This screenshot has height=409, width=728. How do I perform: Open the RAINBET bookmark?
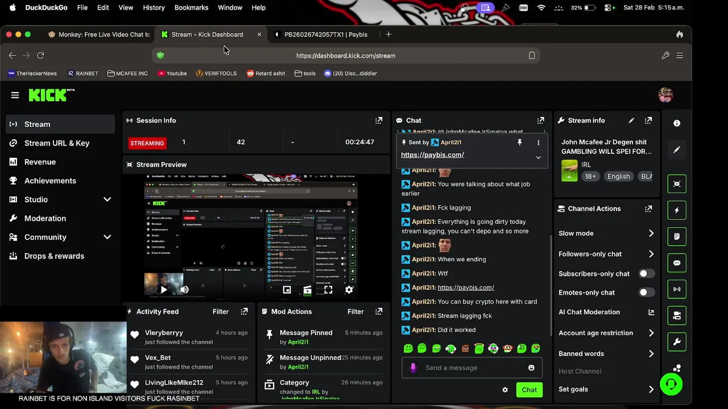(83, 73)
